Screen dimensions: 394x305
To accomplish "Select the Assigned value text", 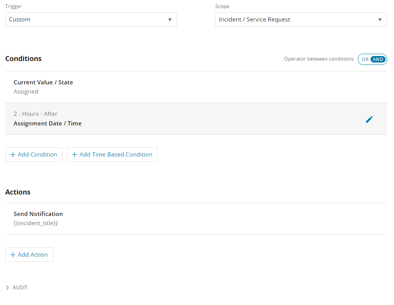I will (x=26, y=92).
